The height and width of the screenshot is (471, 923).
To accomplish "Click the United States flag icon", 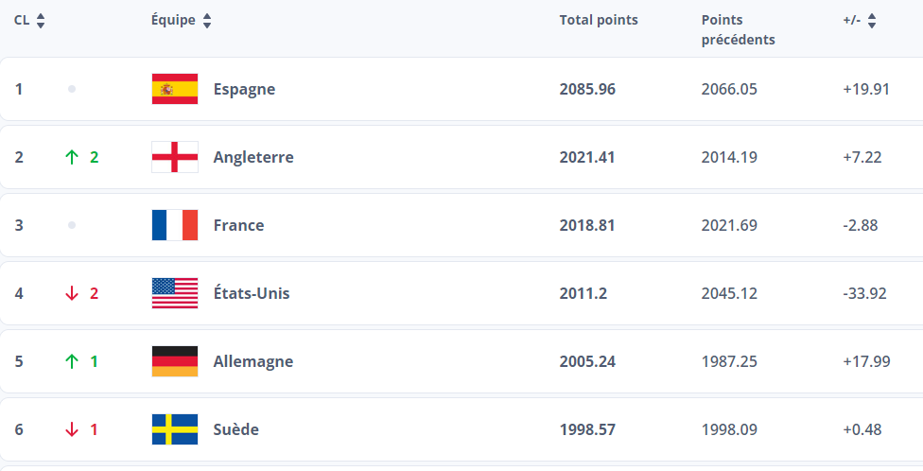I will (175, 293).
